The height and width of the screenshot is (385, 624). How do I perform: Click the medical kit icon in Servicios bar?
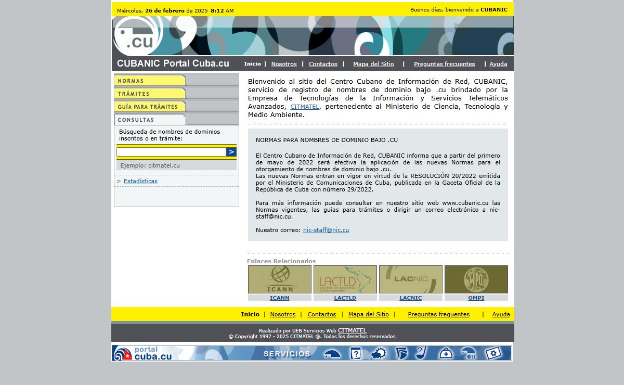(x=446, y=354)
